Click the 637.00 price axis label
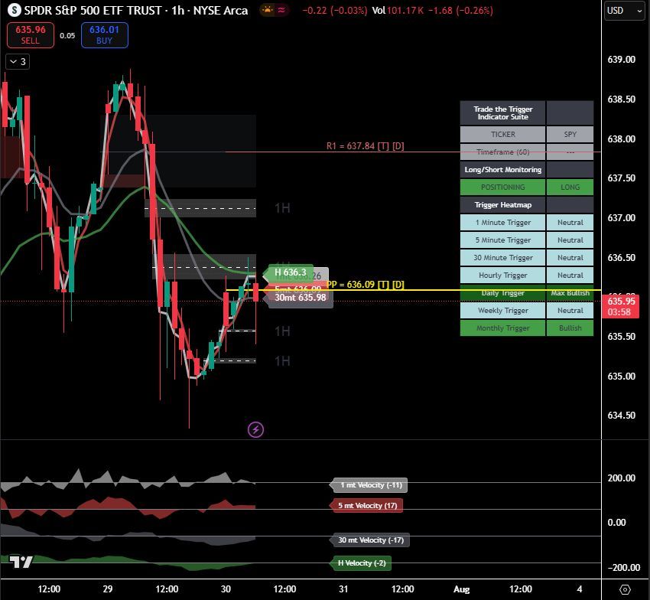The height and width of the screenshot is (600, 650). 621,218
